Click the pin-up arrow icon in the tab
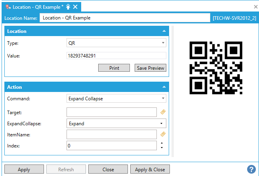259x176 pixels. 68,7
